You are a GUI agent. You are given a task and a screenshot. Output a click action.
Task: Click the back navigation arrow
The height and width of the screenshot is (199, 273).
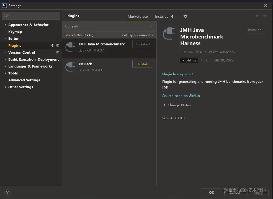(257, 16)
